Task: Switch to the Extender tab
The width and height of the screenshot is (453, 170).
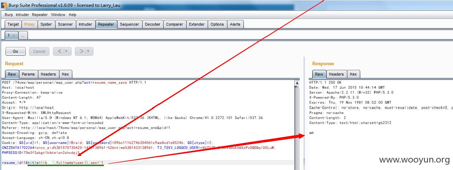Action: 197,24
